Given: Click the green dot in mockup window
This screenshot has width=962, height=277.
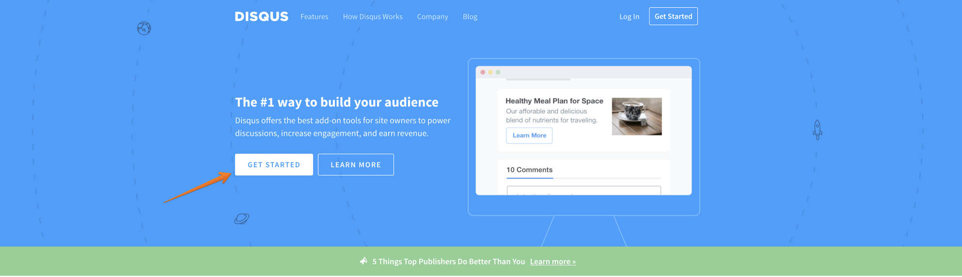Looking at the screenshot, I should [498, 72].
